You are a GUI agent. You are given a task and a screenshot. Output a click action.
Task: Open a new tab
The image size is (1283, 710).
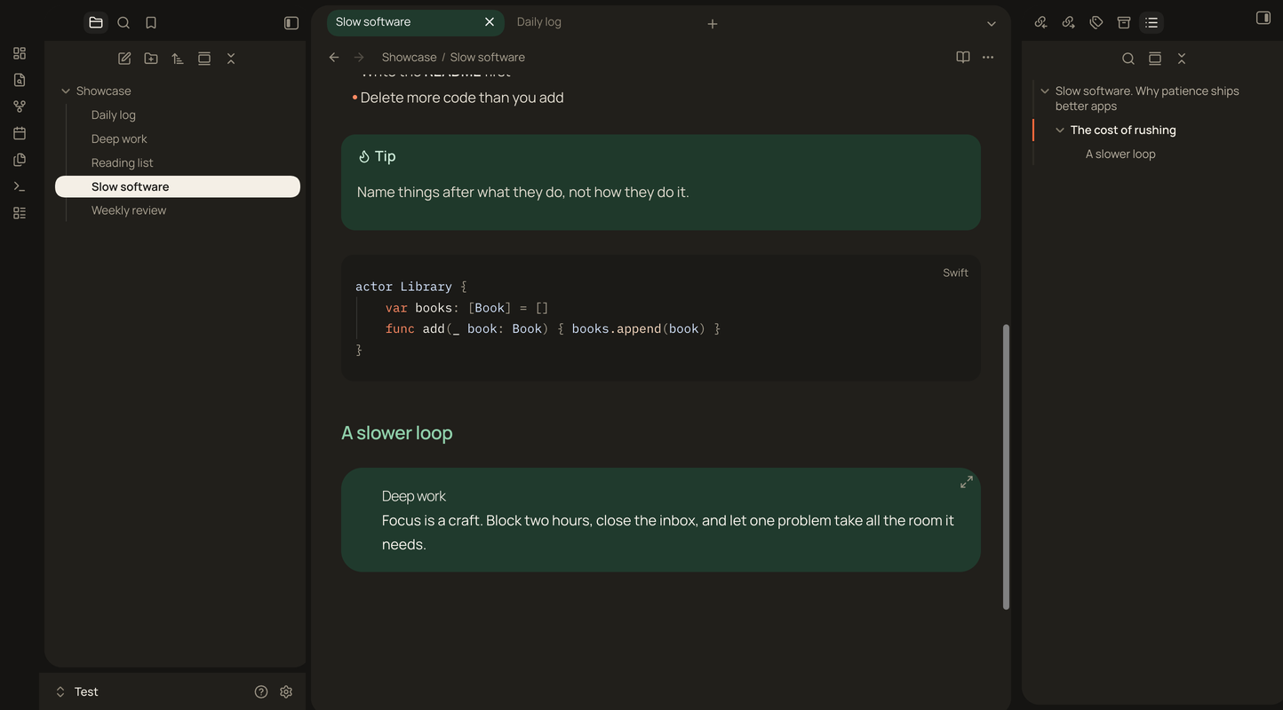point(713,24)
